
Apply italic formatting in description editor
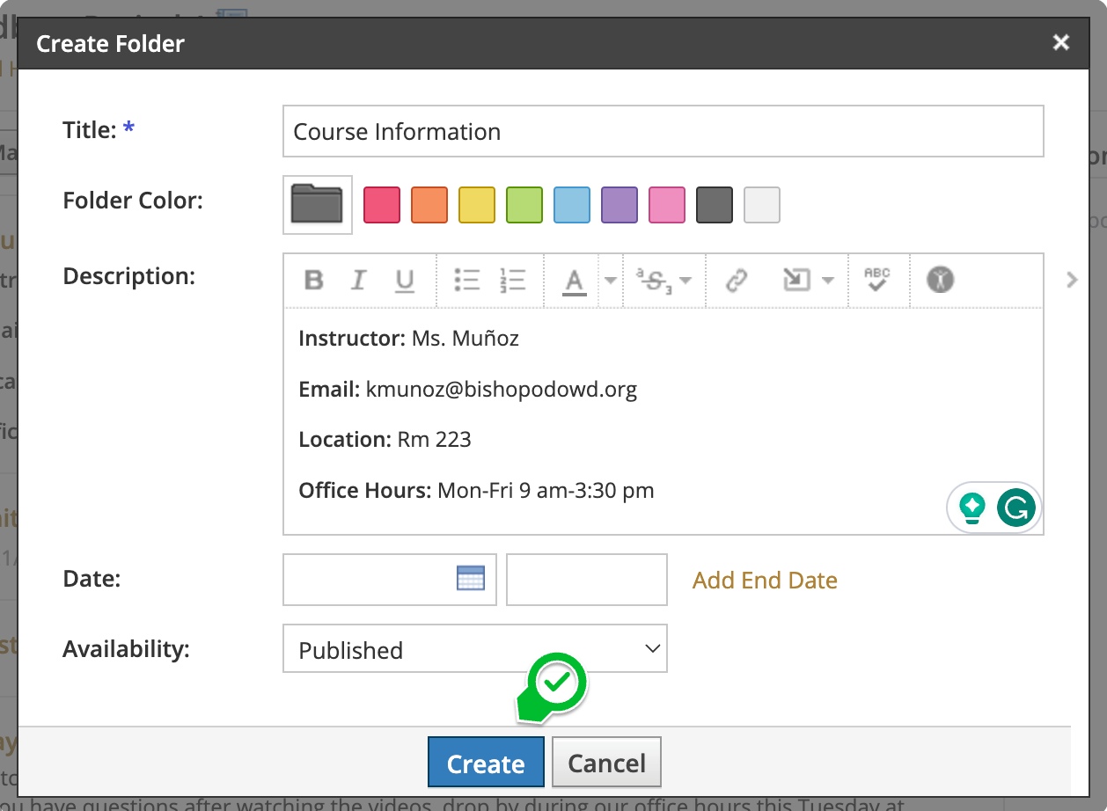(x=358, y=281)
